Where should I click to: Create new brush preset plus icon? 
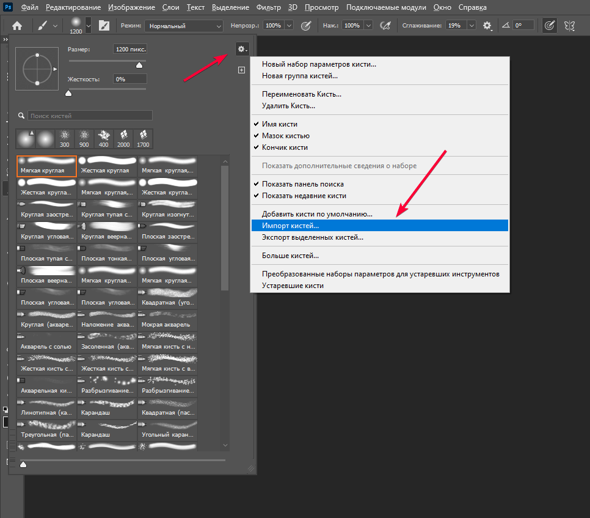point(242,70)
